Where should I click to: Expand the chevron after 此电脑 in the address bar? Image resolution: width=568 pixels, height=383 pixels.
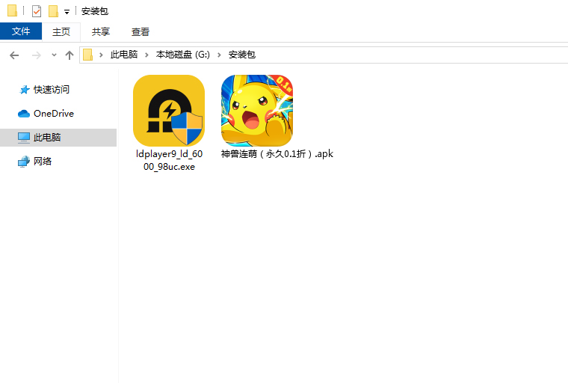click(x=146, y=55)
